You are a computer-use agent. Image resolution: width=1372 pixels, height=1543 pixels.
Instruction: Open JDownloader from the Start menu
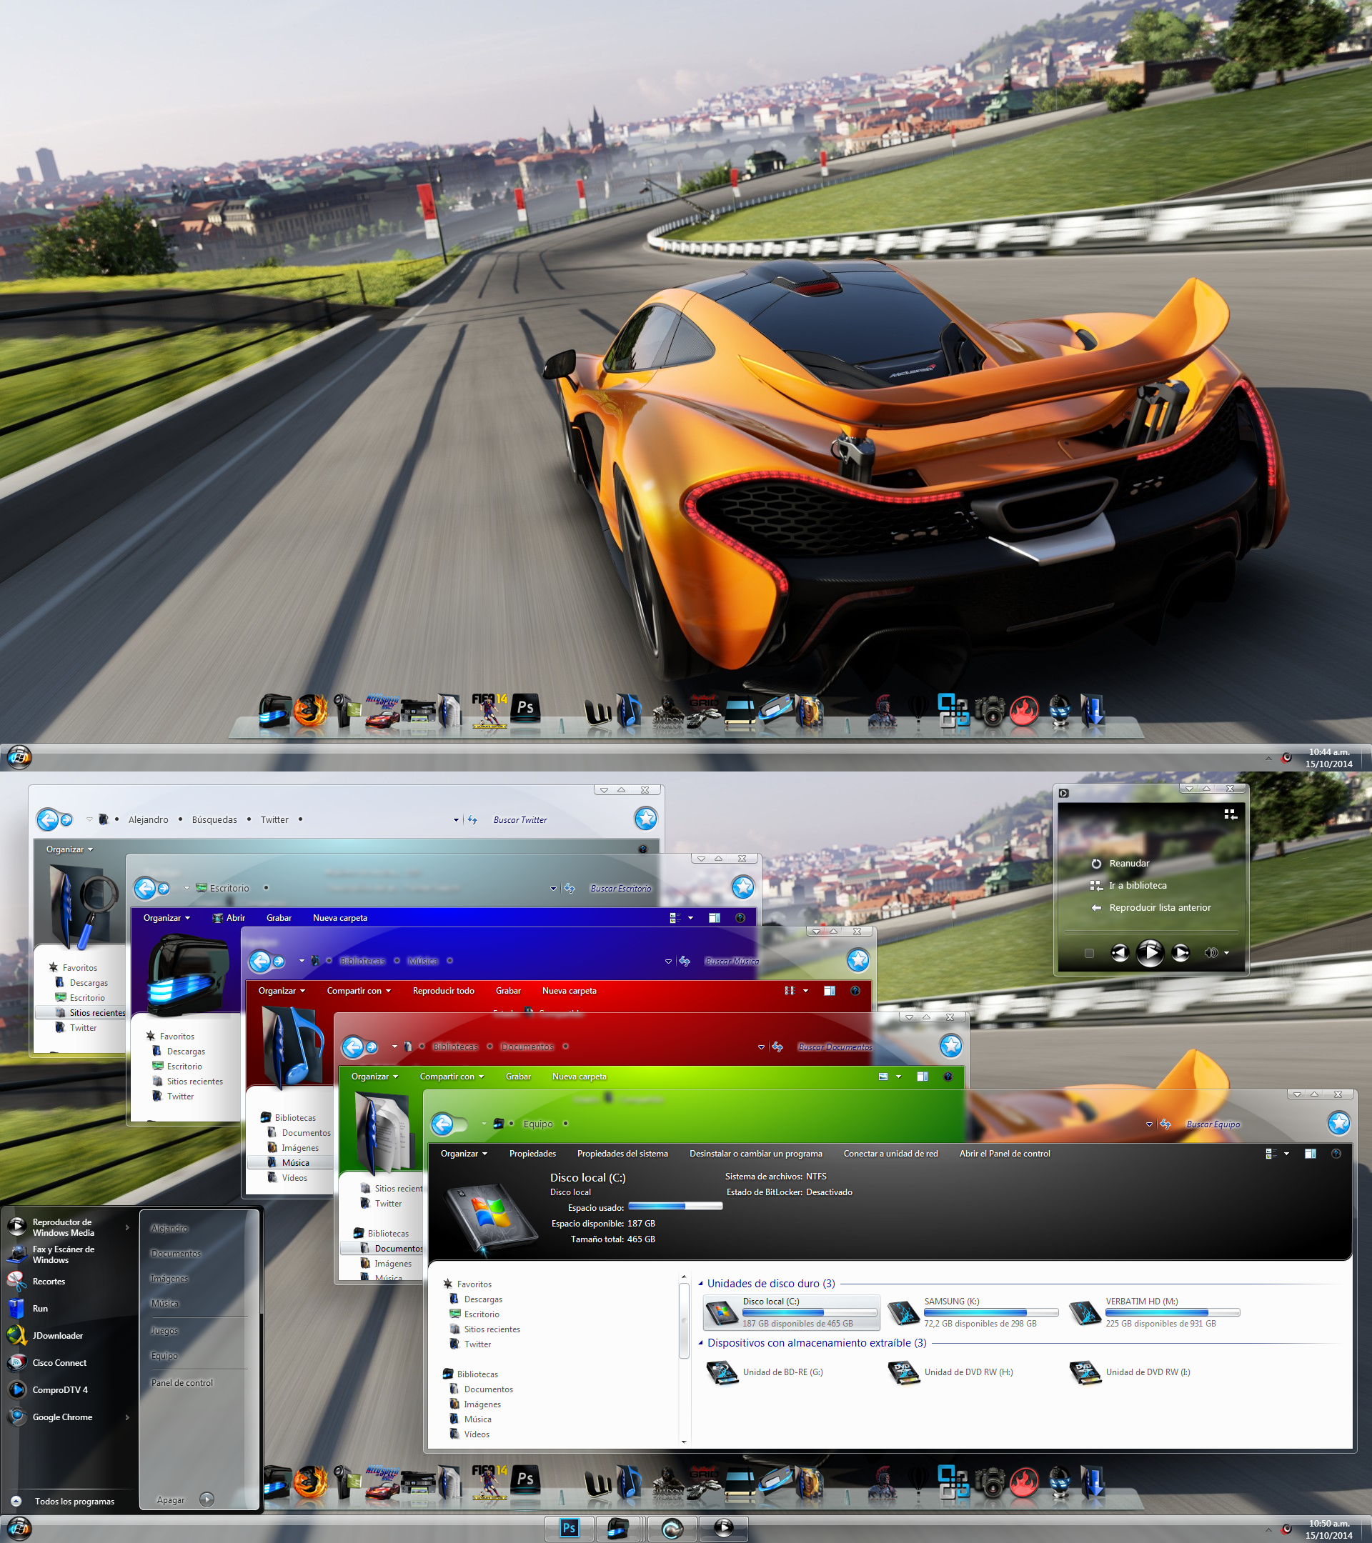58,1335
